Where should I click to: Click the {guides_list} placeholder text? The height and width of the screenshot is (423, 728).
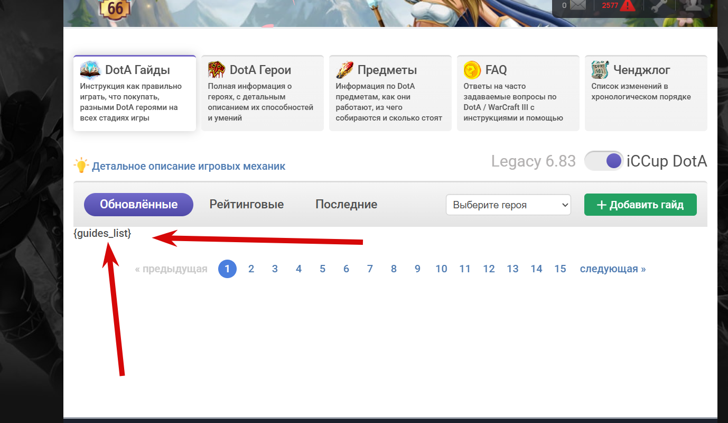coord(102,233)
